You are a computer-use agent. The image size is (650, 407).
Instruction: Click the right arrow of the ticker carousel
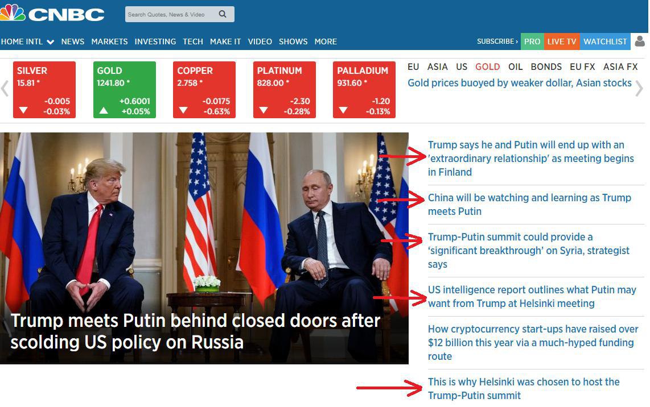(639, 88)
